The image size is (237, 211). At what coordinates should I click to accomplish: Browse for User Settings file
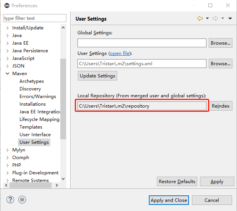(x=221, y=64)
